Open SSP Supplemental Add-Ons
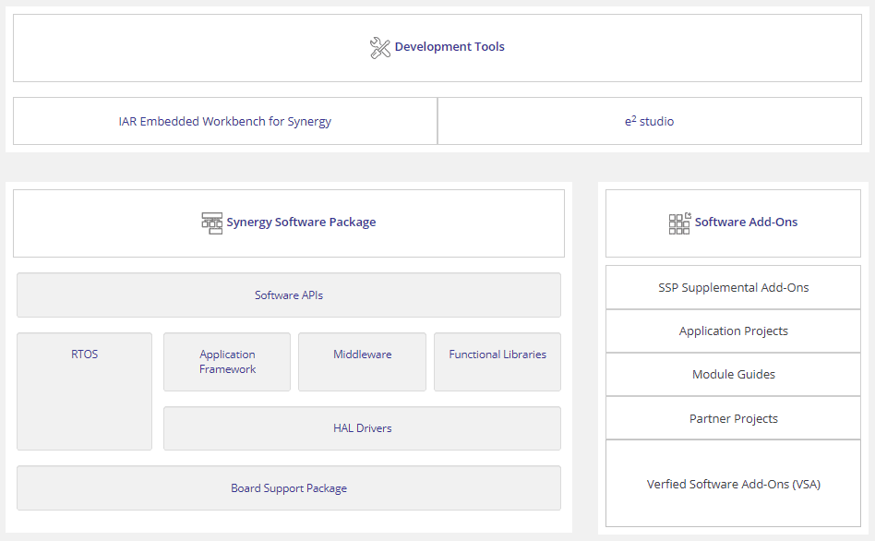The width and height of the screenshot is (875, 541). 733,287
